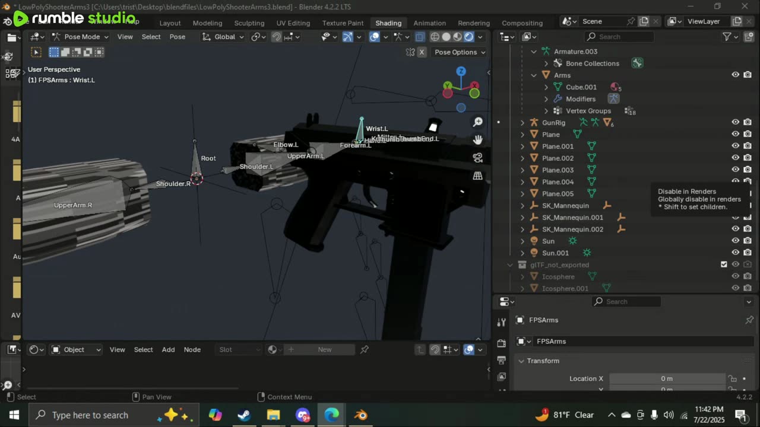Uncheck the glTF_not_exported collection checkbox
The height and width of the screenshot is (427, 760).
pos(724,265)
